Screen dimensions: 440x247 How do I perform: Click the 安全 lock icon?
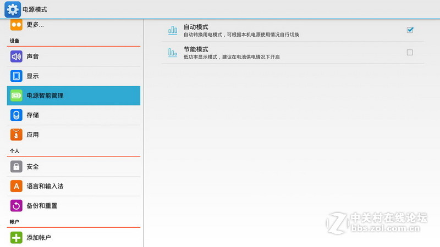click(x=16, y=167)
